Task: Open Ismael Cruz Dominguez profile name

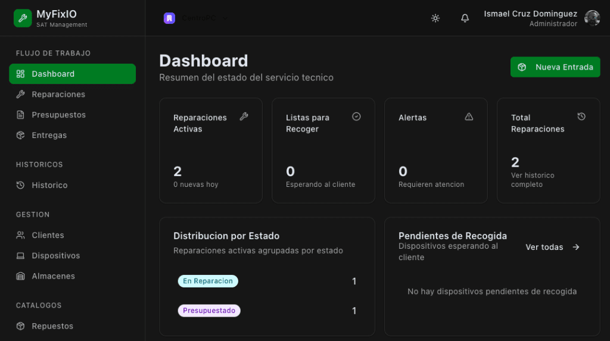Action: [531, 14]
